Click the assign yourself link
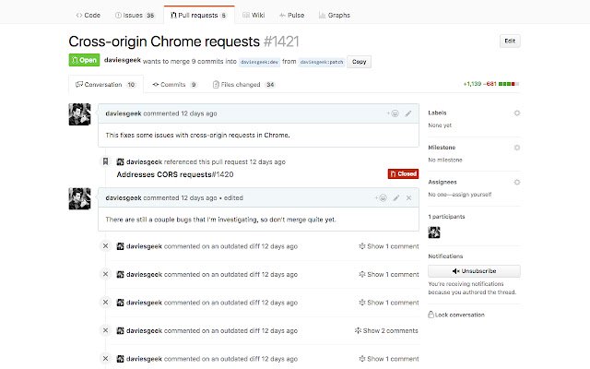Viewport: 590px width, 369px height. point(473,195)
